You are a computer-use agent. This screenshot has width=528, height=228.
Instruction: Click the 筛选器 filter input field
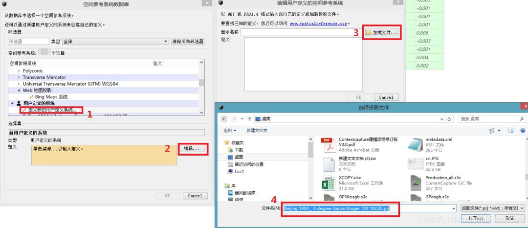(x=29, y=42)
